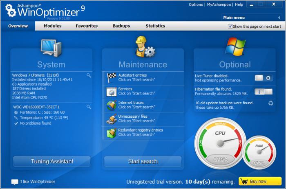Viewport: 286px width, 189px height.
Task: Switch to the Overview tab
Action: tap(18, 26)
